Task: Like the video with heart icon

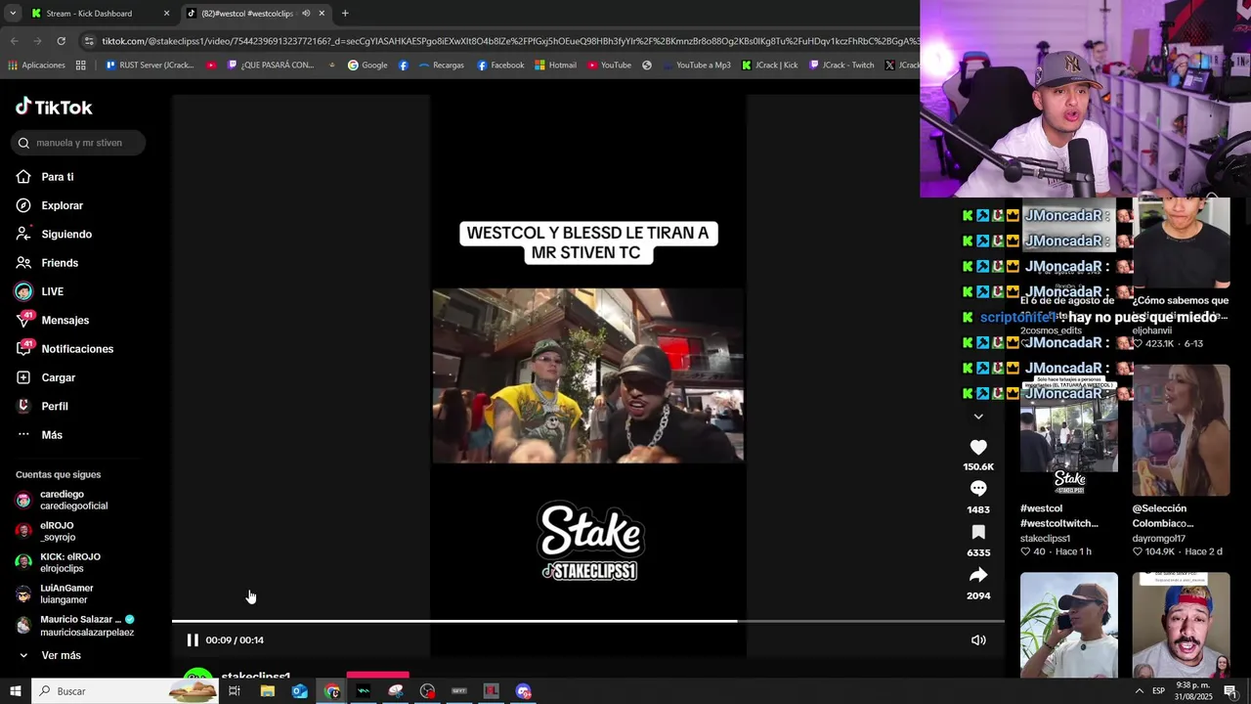Action: [978, 447]
